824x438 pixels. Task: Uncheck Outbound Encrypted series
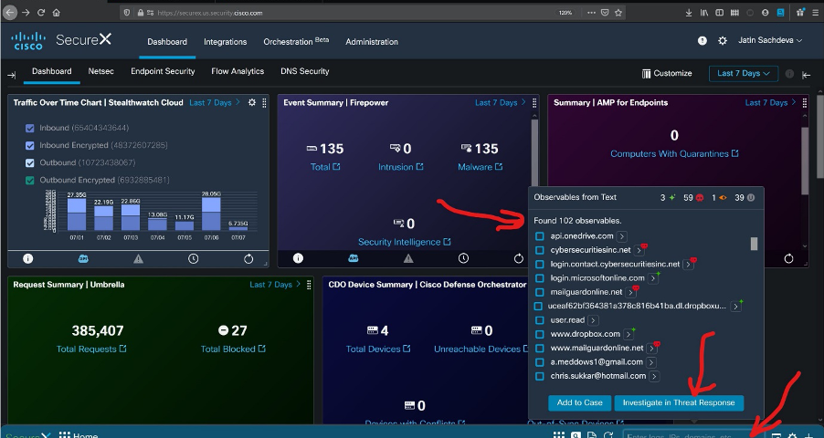click(x=30, y=180)
